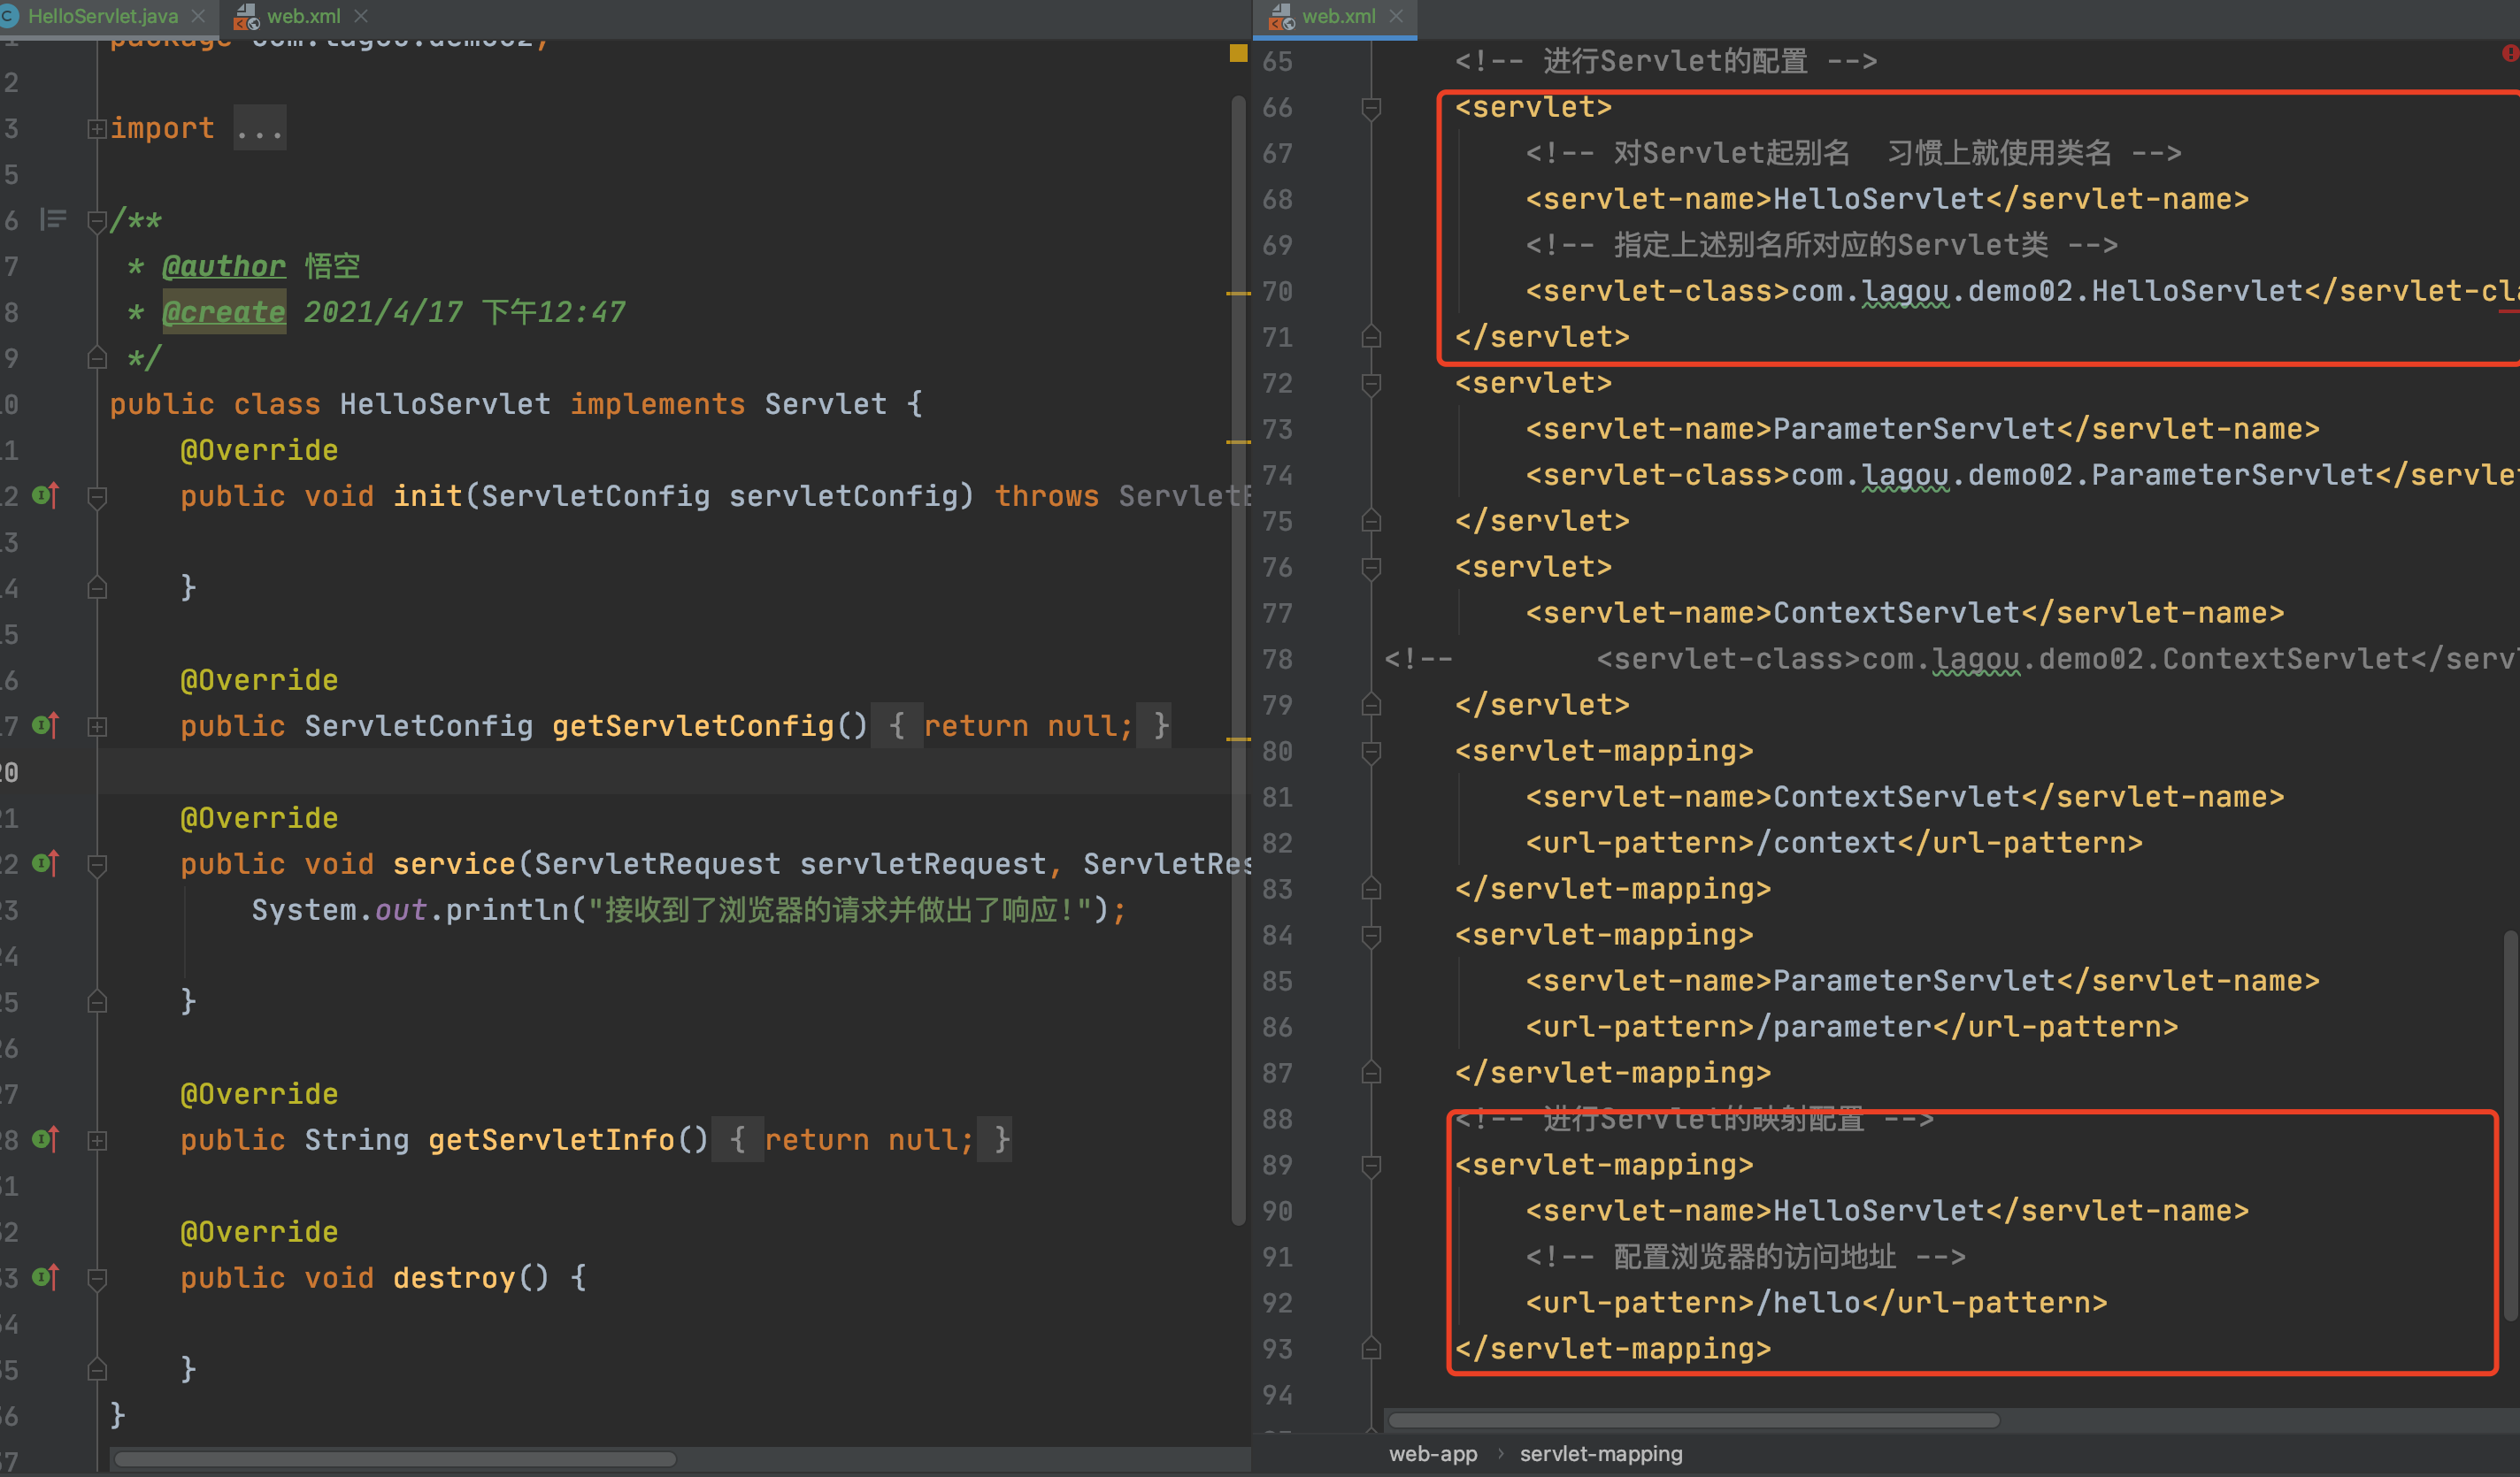Click the init method name
2520x1477 pixels.
coord(427,495)
